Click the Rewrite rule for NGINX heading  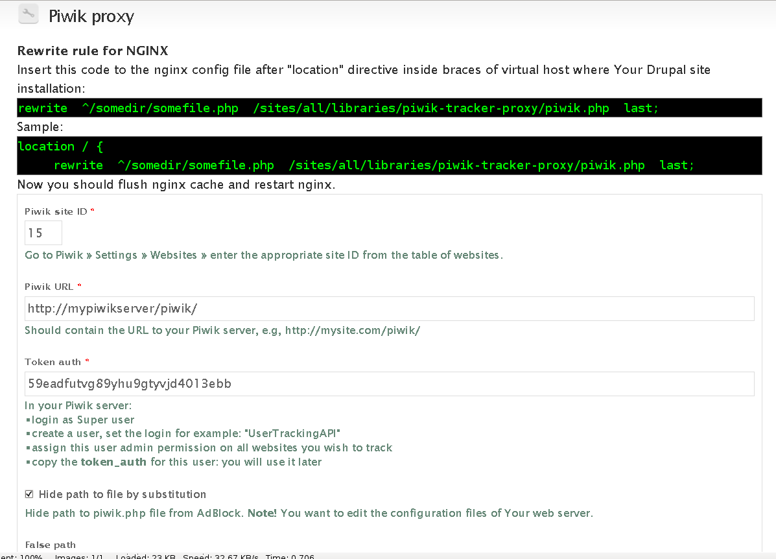[93, 51]
